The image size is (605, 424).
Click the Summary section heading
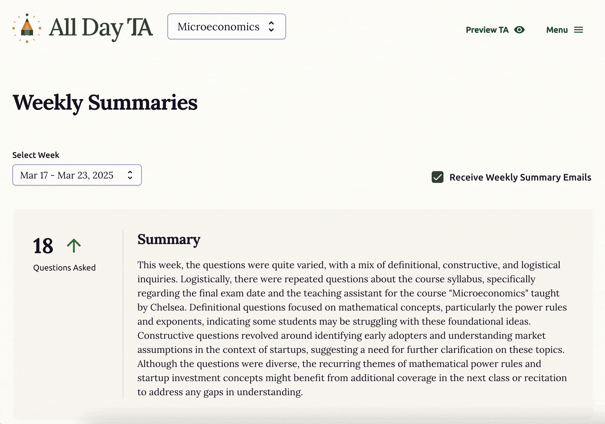pyautogui.click(x=169, y=239)
